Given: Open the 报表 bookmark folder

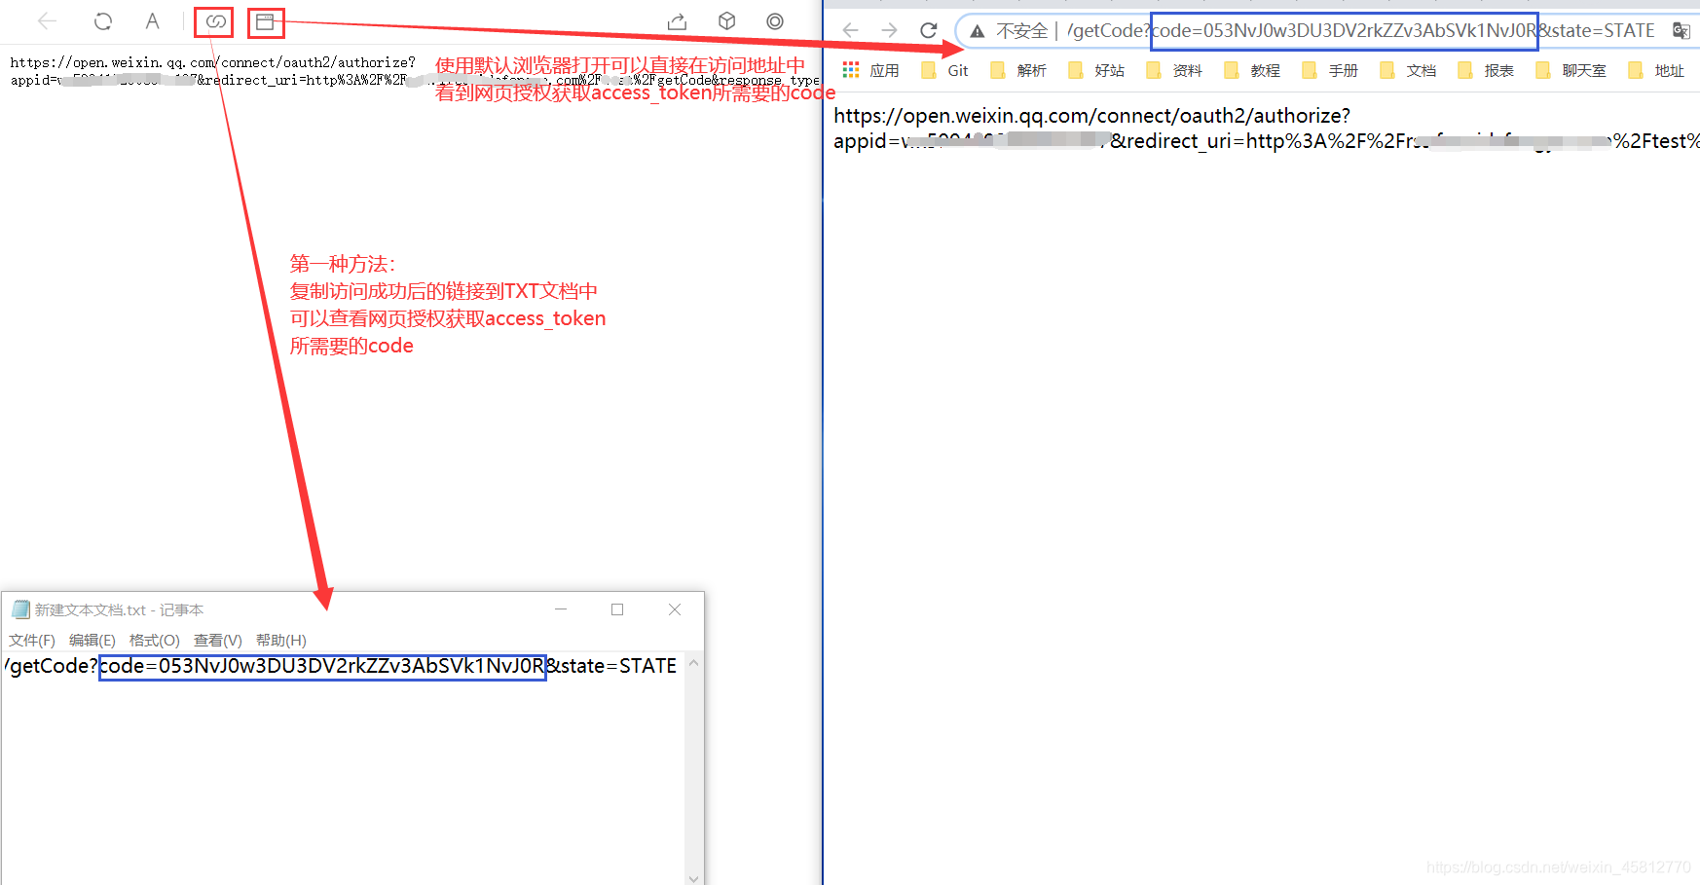Looking at the screenshot, I should click(1485, 70).
